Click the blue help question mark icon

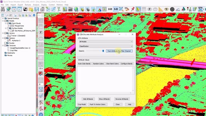[x=41, y=114]
